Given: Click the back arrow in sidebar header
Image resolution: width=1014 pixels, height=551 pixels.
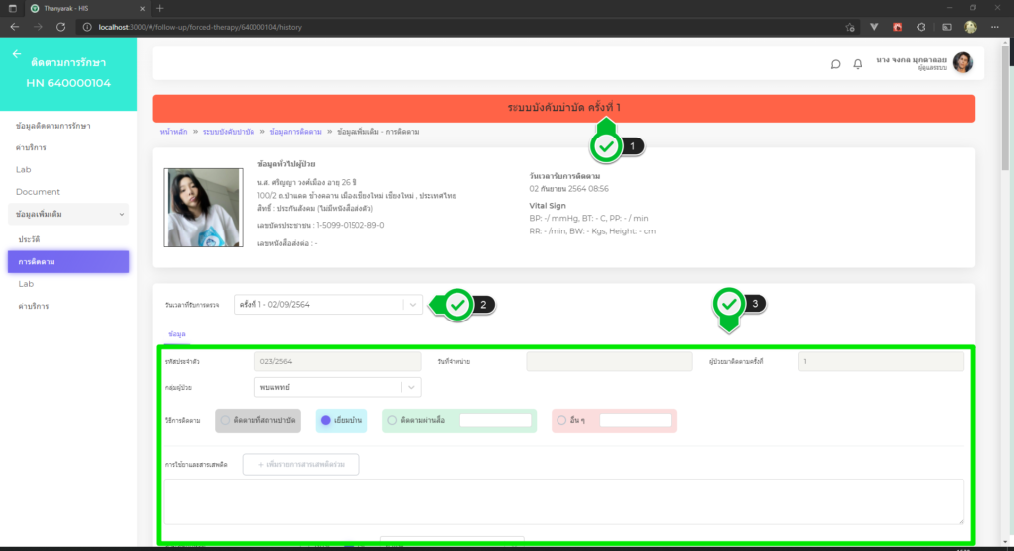Looking at the screenshot, I should pos(16,55).
